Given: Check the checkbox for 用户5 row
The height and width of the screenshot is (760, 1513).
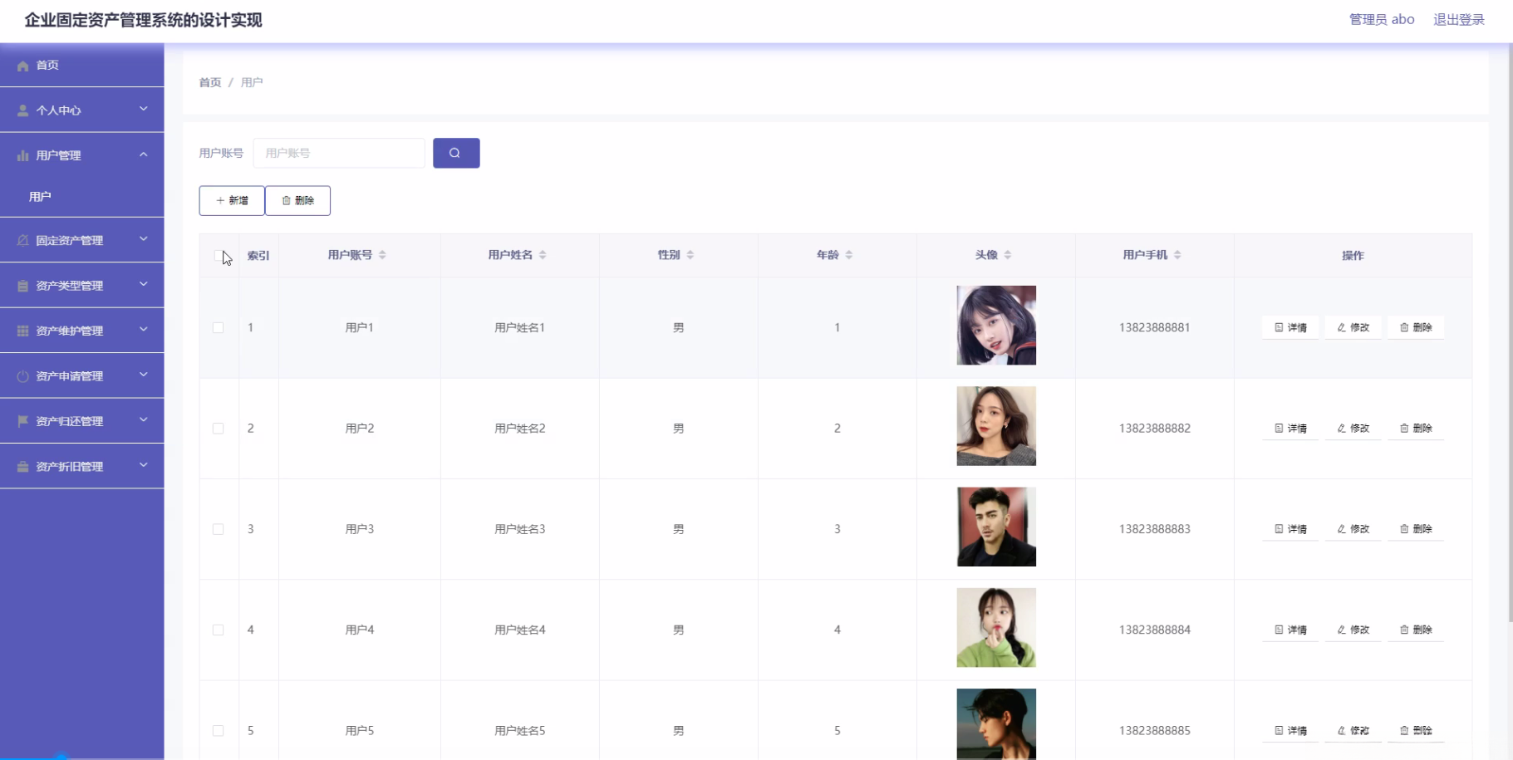Looking at the screenshot, I should pos(219,731).
